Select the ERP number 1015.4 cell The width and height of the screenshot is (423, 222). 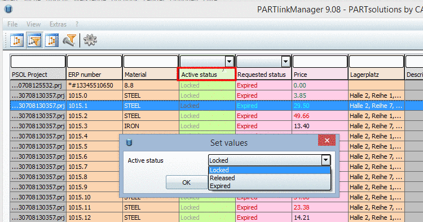coord(93,136)
